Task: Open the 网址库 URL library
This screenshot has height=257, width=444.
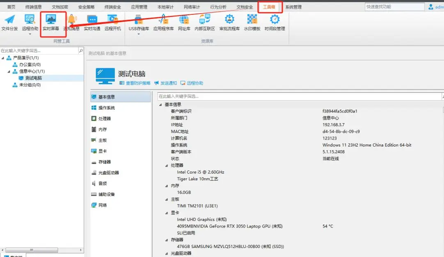Action: (184, 22)
